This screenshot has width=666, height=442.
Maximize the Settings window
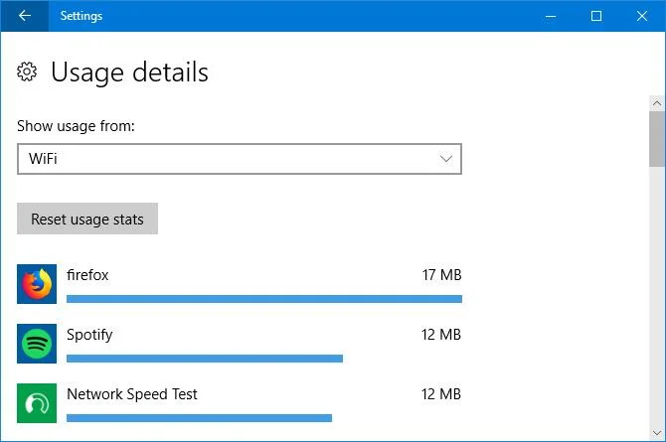(x=596, y=16)
